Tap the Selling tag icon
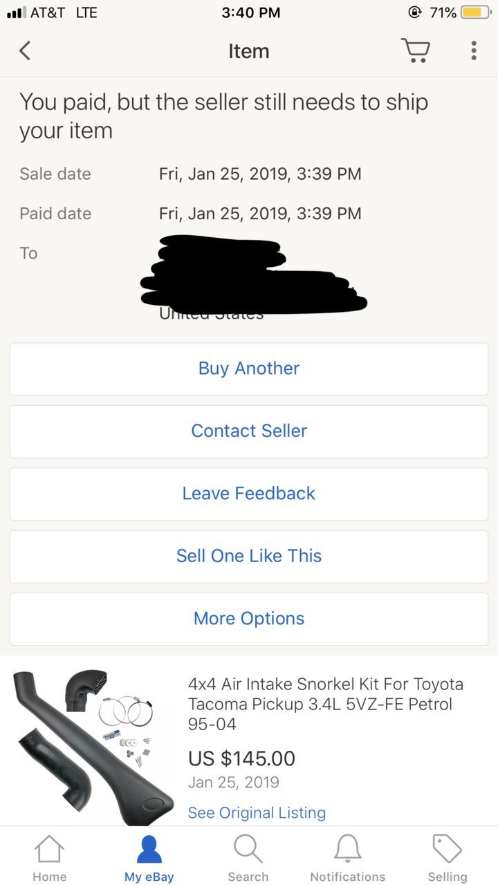Viewport: 498px width, 885px height. click(x=448, y=850)
